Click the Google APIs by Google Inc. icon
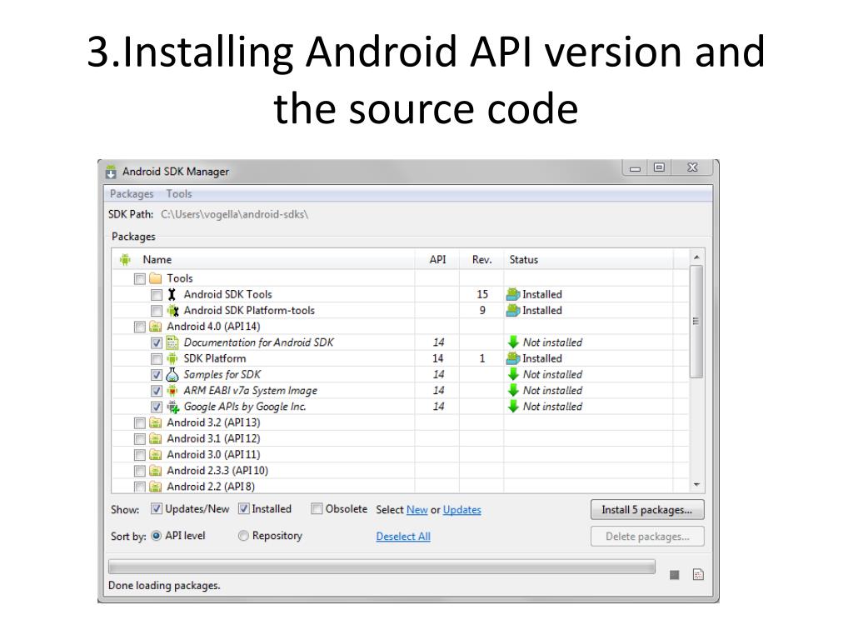 pos(172,407)
